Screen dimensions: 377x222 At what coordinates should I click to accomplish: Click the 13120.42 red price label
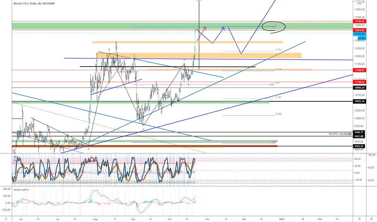359,21
